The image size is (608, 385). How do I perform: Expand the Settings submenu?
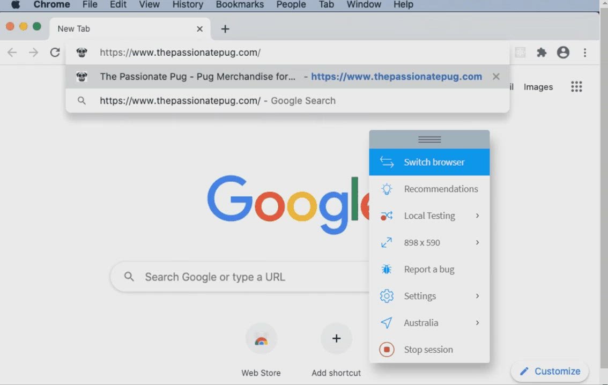[x=429, y=296]
